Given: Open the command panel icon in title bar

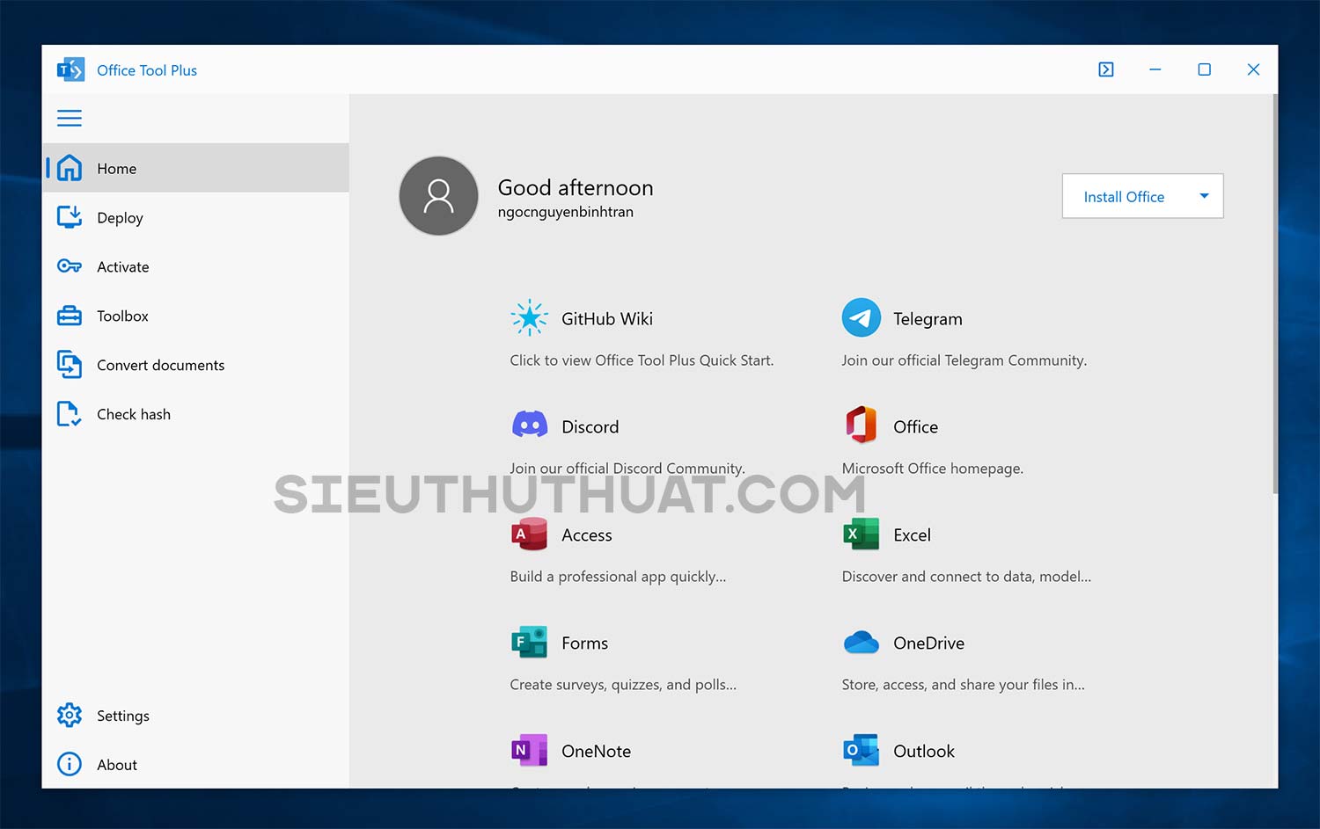Looking at the screenshot, I should (x=1106, y=69).
